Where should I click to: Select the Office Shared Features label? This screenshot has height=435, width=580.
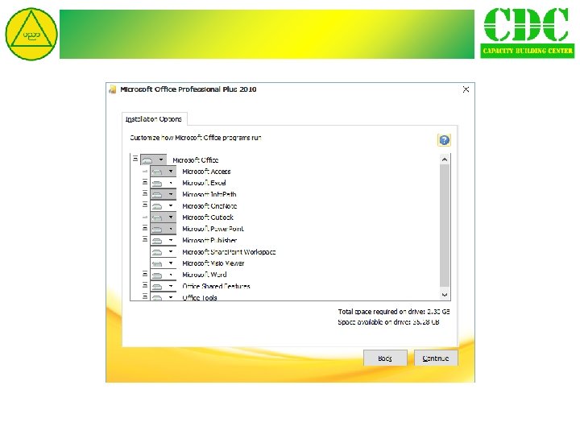(x=216, y=286)
